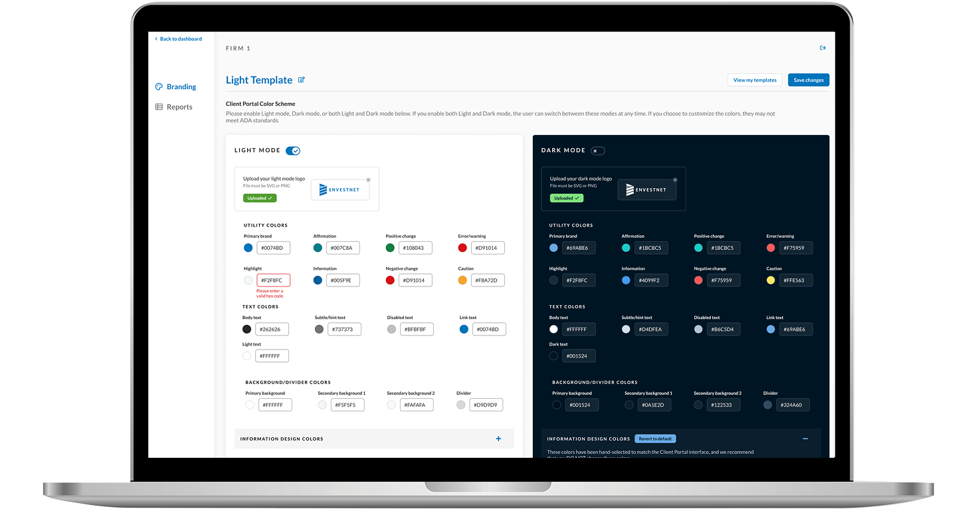Click the Branding palette icon in sidebar
The image size is (970, 513).
[x=159, y=86]
